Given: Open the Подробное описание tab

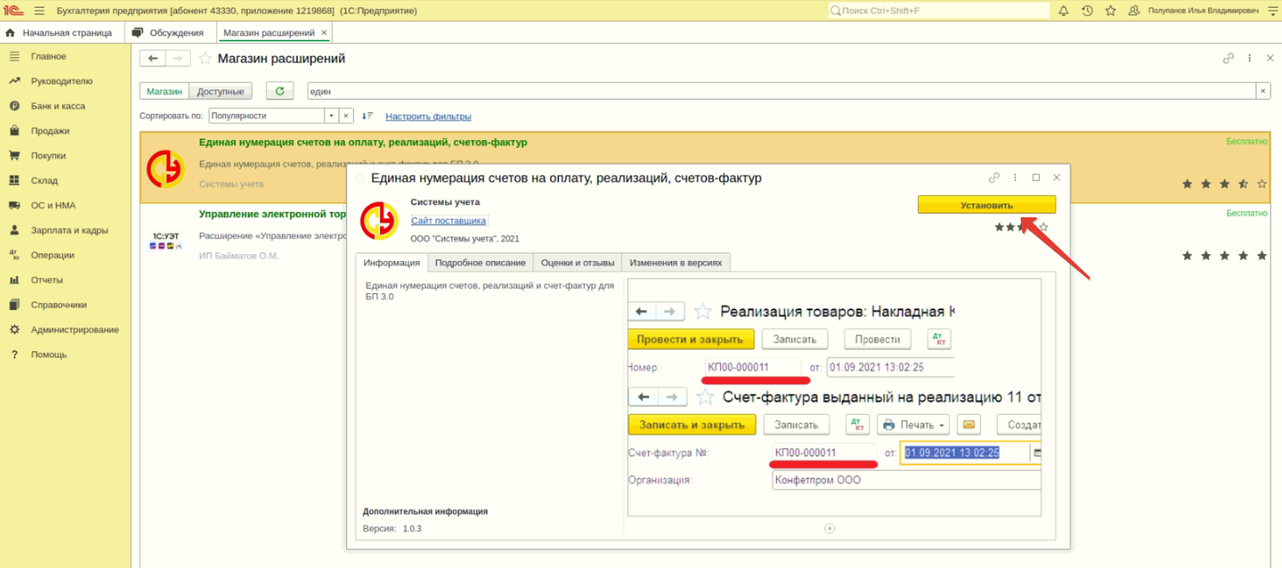Looking at the screenshot, I should point(480,263).
